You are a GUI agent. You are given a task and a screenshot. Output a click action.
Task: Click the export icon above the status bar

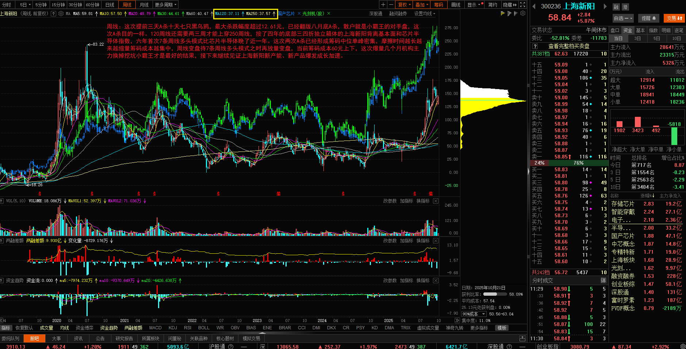pos(522,338)
